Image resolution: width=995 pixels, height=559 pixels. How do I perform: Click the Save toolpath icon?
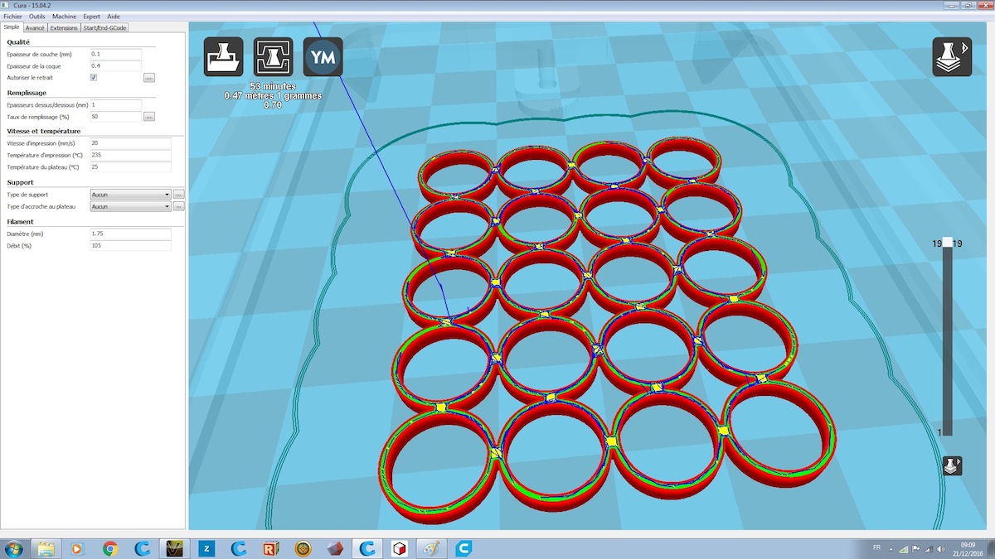pyautogui.click(x=273, y=57)
